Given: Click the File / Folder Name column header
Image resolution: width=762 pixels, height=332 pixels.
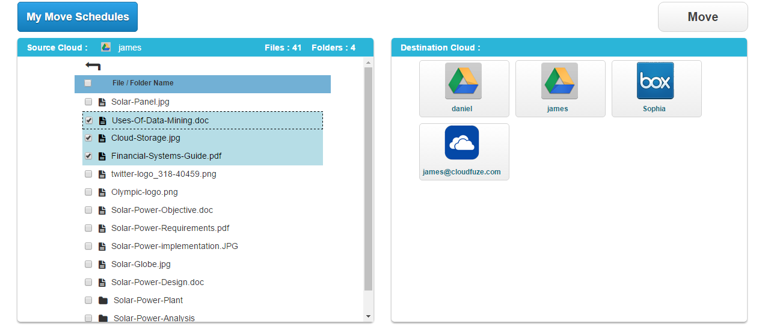Looking at the screenshot, I should pos(143,83).
